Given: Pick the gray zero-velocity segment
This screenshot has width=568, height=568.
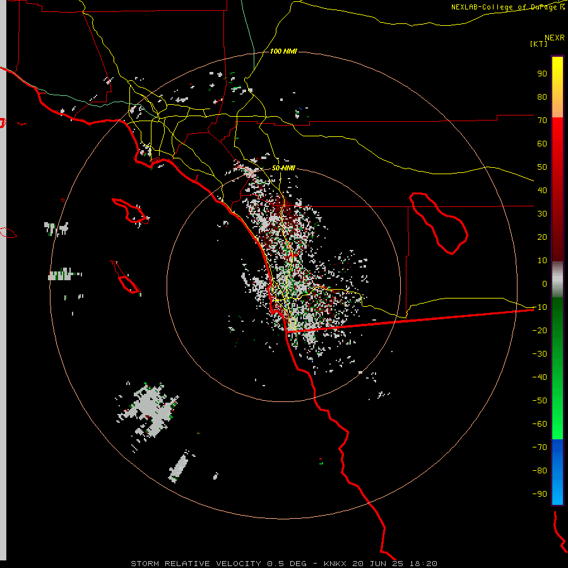Looking at the screenshot, I should [557, 280].
